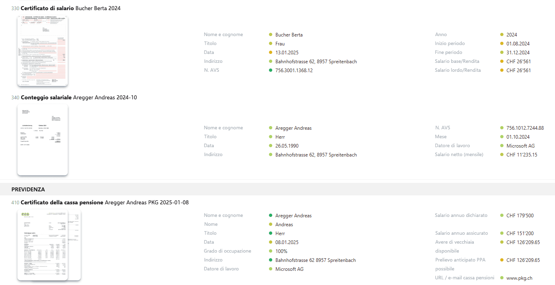
Task: Select the AVS number "756.1012.7244.88"
Action: (x=525, y=128)
